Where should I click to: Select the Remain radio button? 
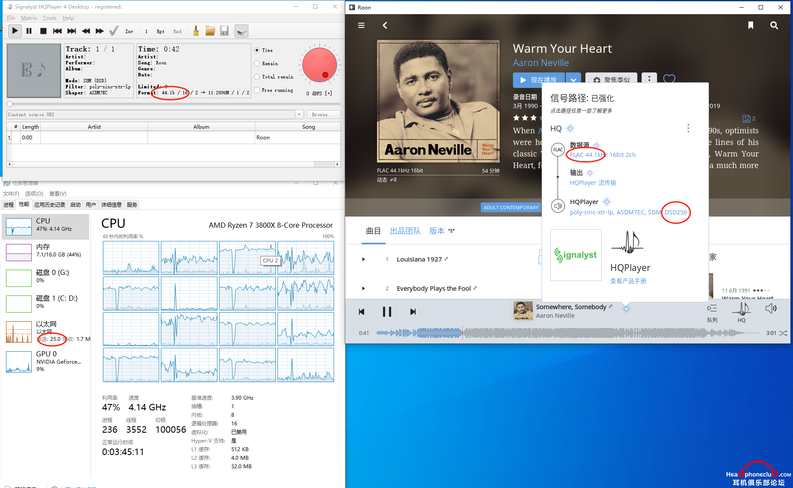[257, 63]
